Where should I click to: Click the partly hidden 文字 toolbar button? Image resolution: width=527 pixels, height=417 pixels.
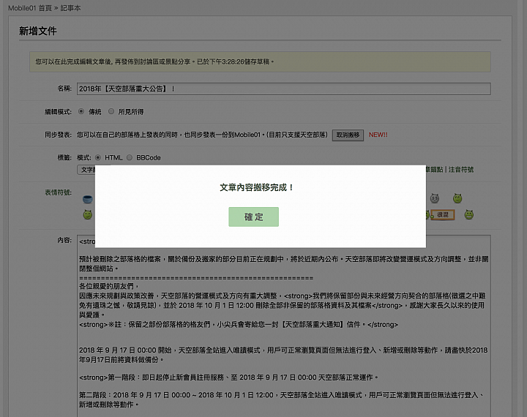tap(86, 170)
